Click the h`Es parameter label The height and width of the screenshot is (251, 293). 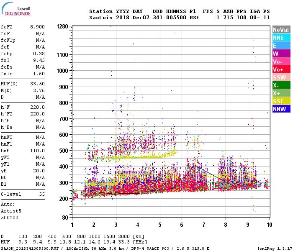tap(7, 127)
